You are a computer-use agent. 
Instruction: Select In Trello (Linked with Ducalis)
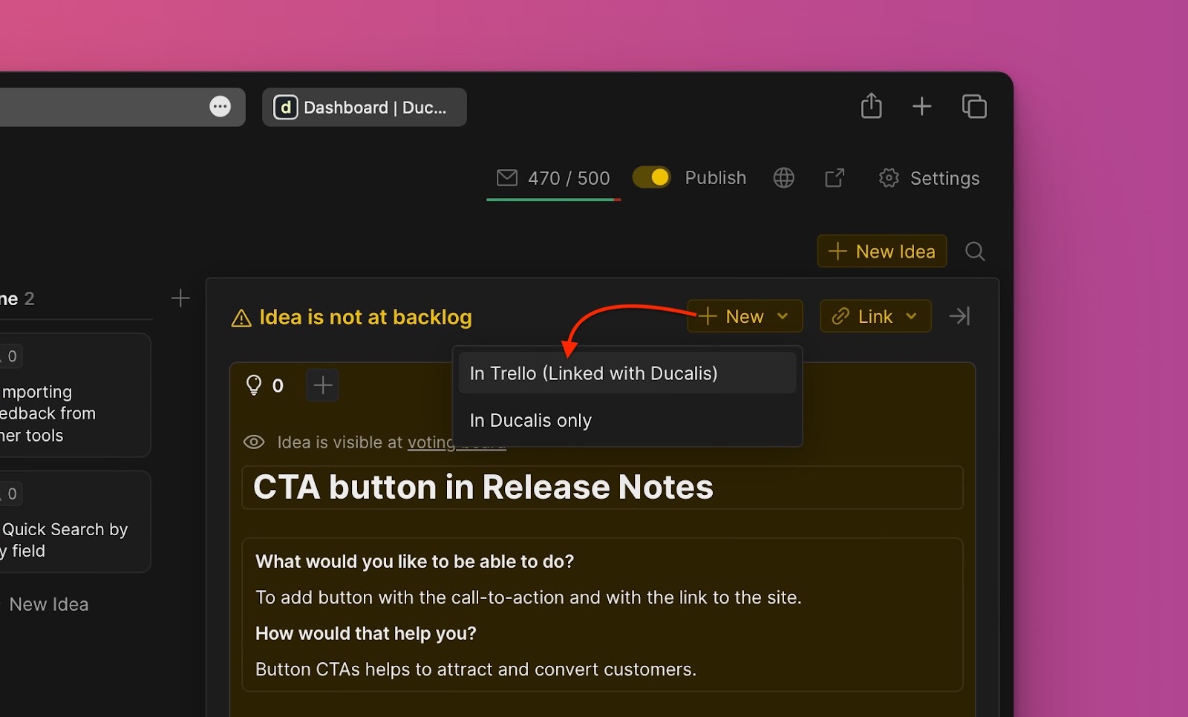[x=593, y=373]
